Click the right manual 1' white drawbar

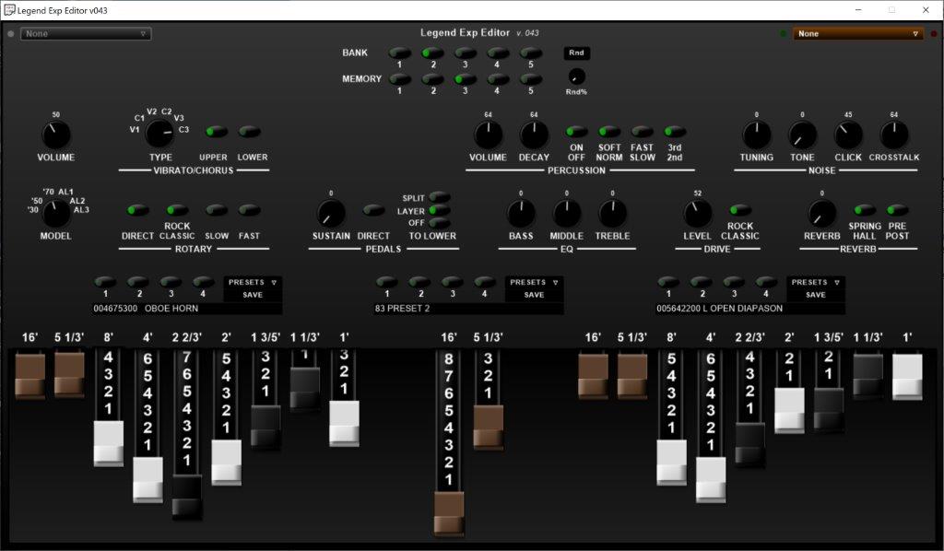(907, 377)
